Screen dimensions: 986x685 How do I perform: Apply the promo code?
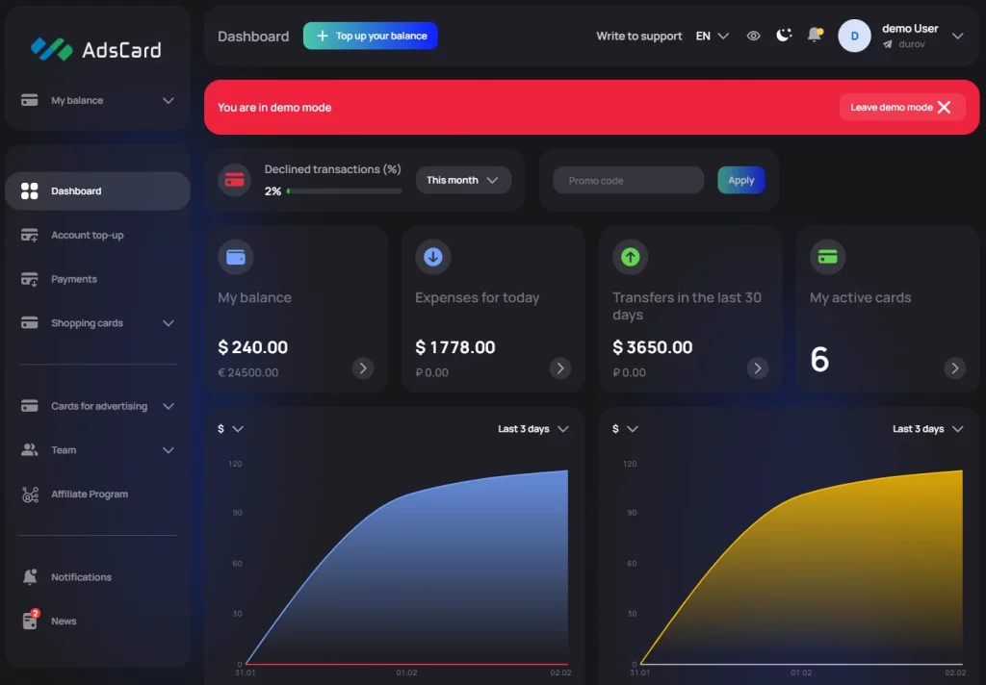[740, 180]
